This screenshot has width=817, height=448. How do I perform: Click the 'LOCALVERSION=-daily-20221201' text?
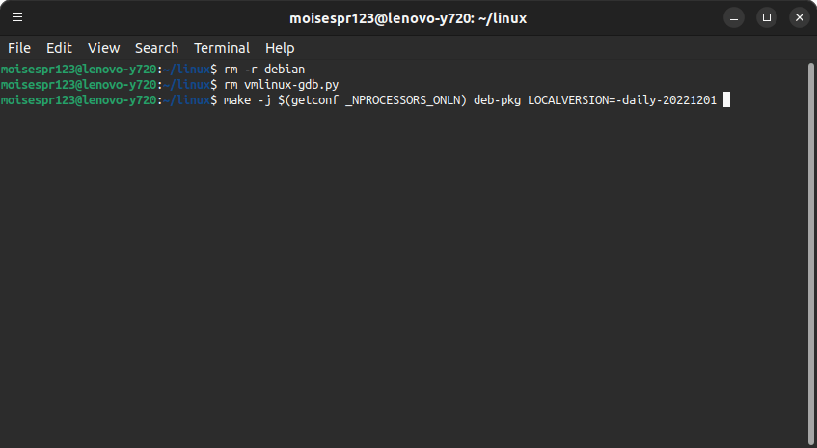click(622, 100)
